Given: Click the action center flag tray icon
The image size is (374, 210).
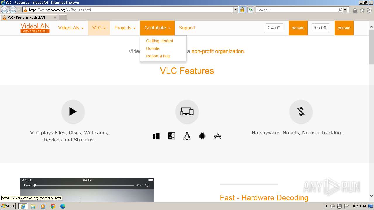Looking at the screenshot, I should click(346, 206).
